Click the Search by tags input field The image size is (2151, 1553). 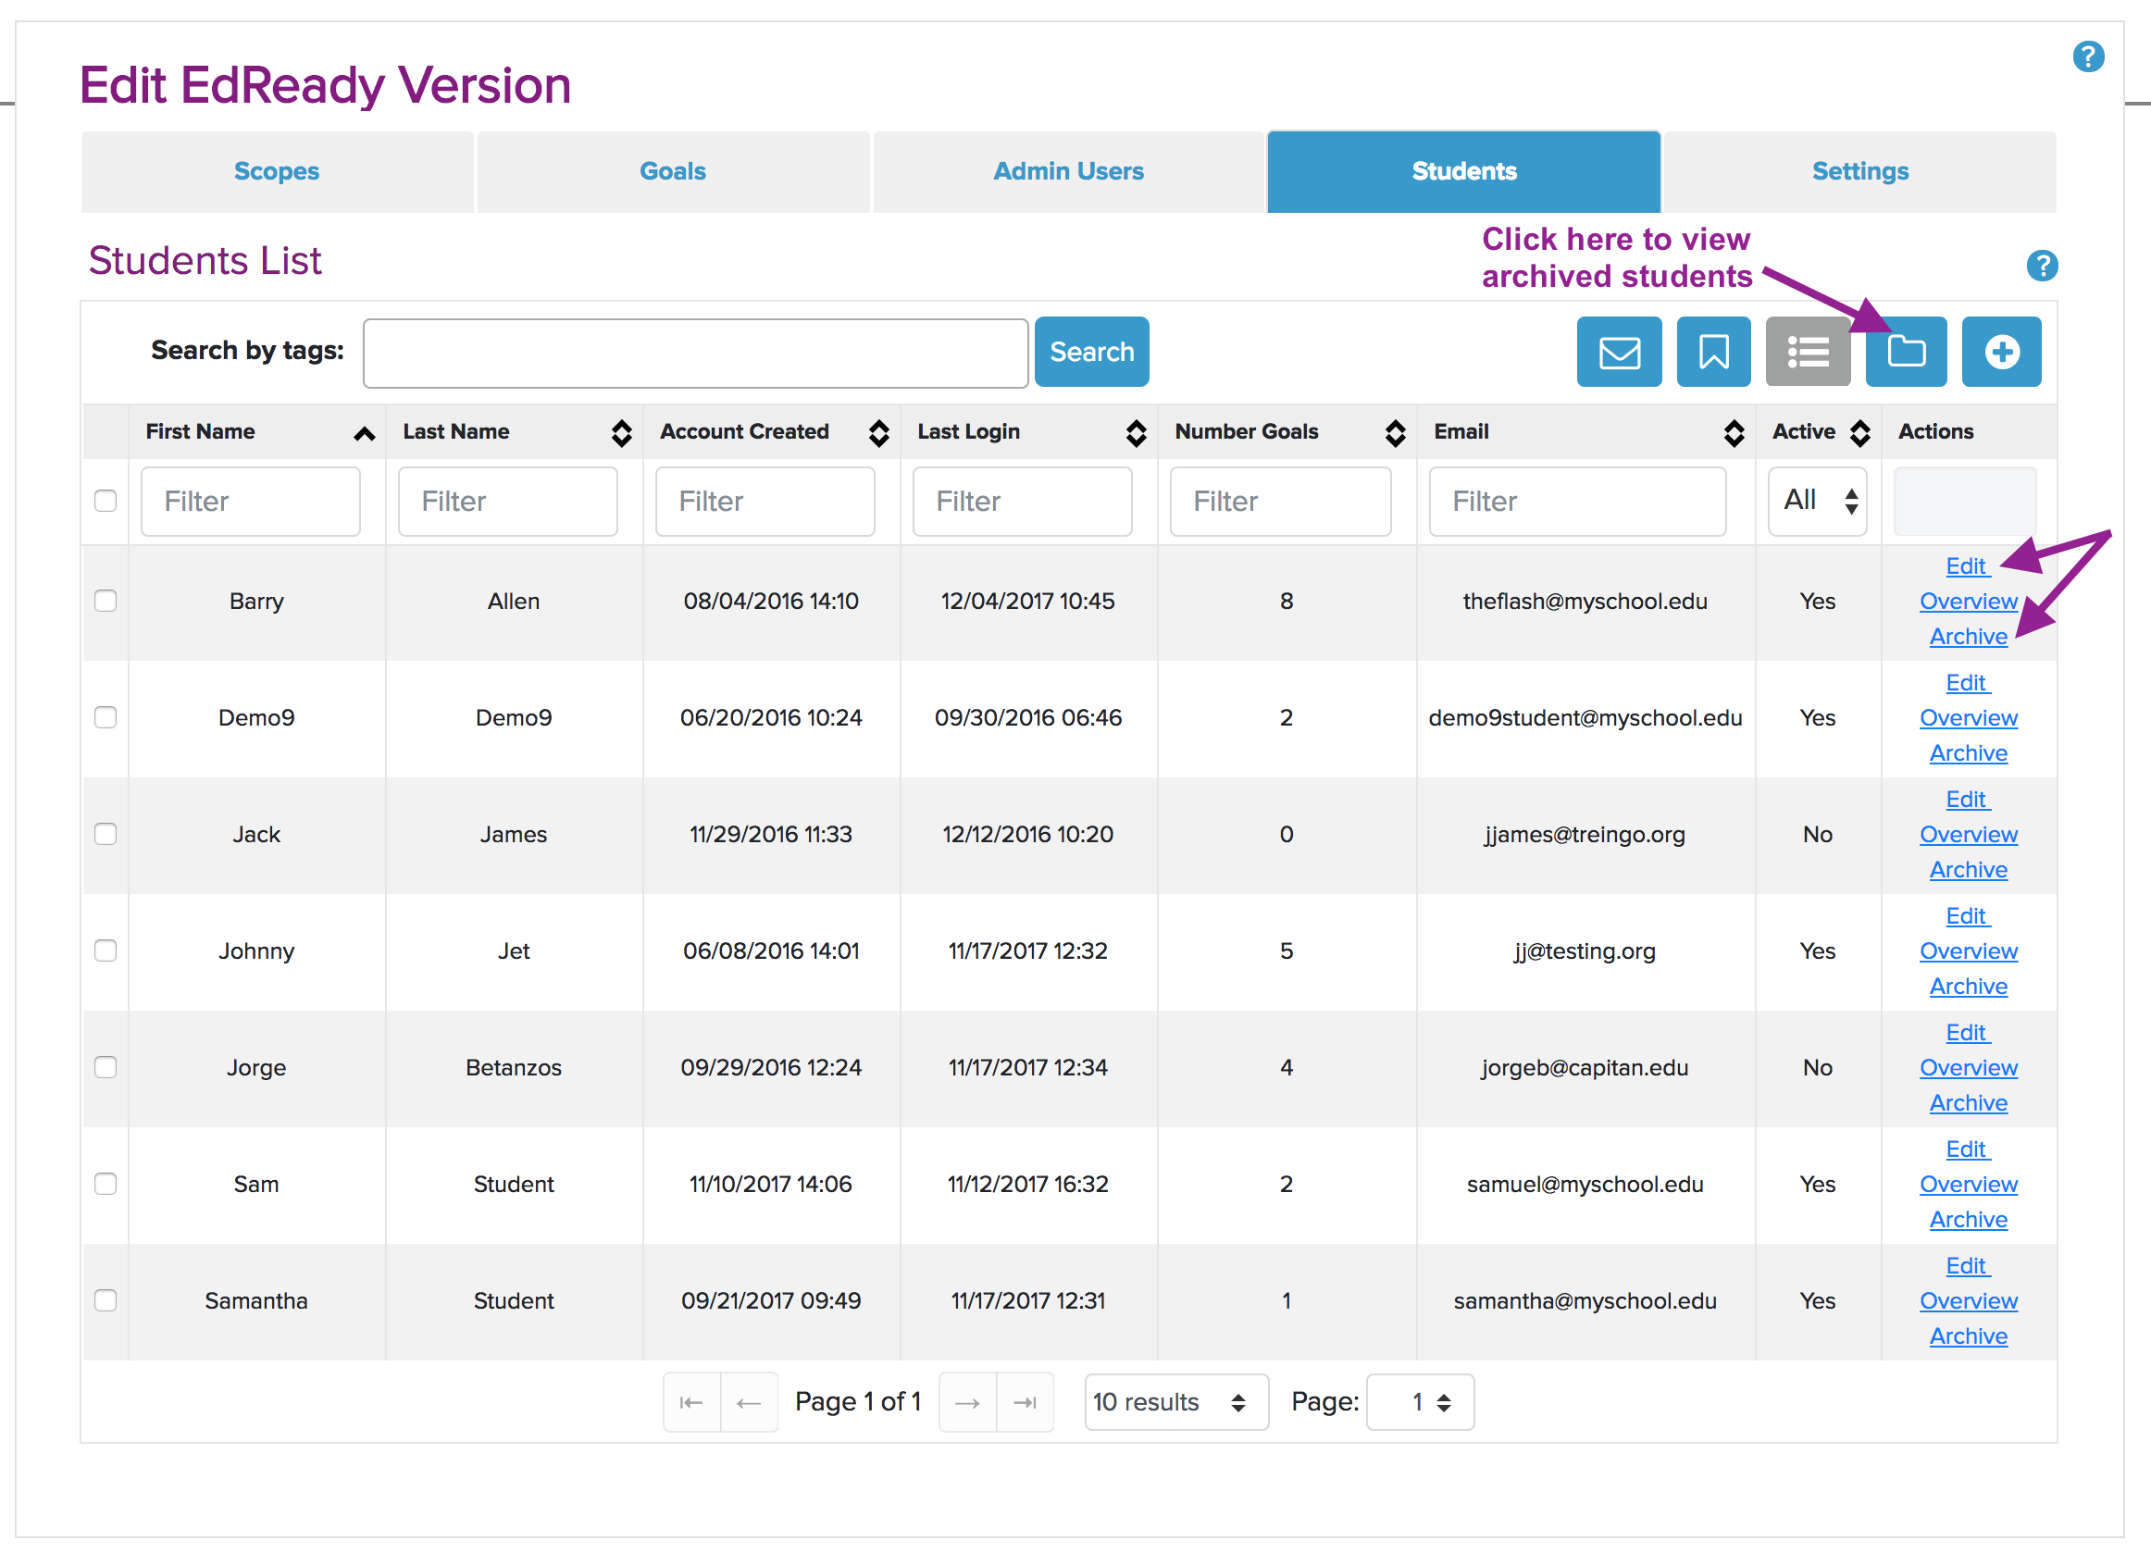[695, 353]
